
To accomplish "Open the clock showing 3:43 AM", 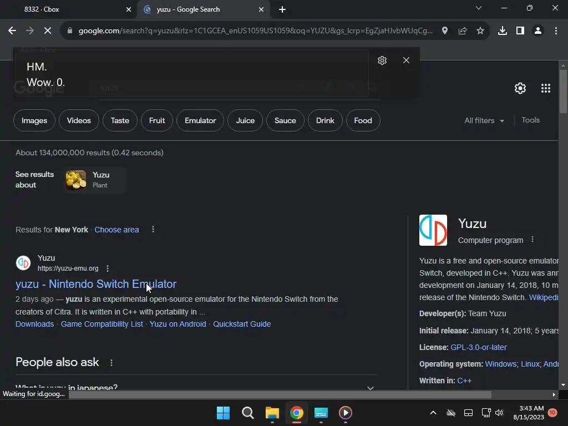I will 529,413.
